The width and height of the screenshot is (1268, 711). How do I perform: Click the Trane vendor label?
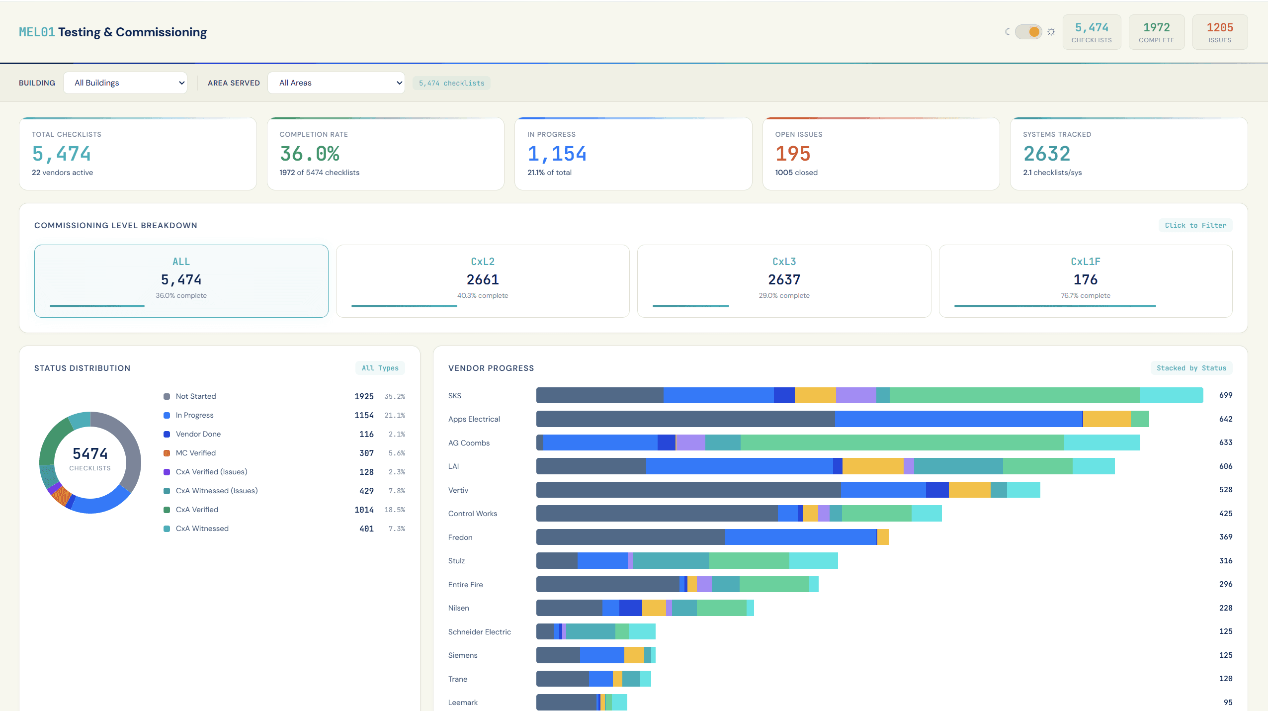(457, 679)
